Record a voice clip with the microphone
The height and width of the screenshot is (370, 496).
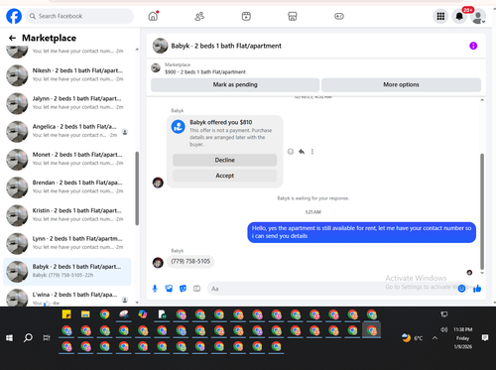155,289
